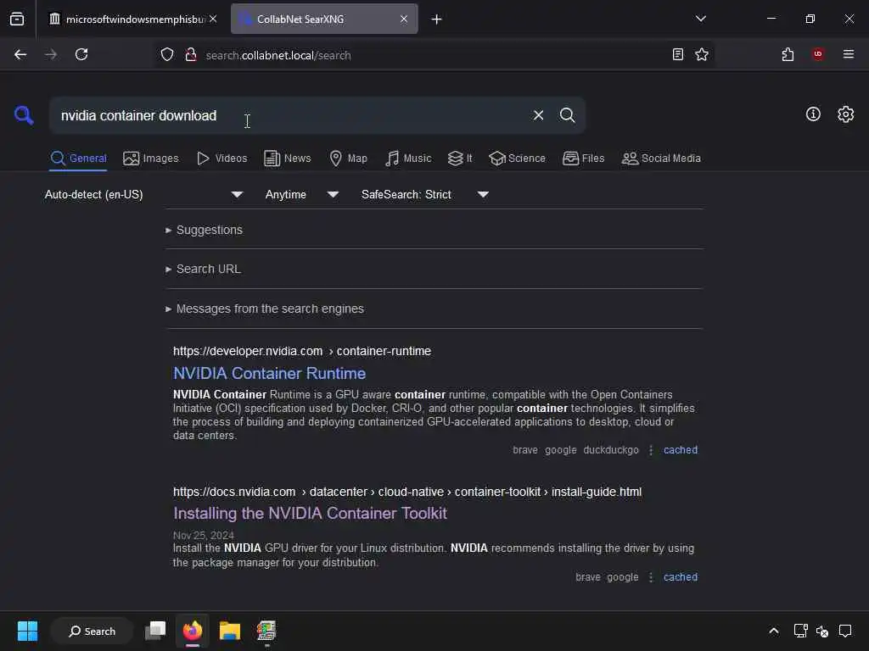Screen dimensions: 869x651
Task: Open list all tabs chevron
Action: point(700,19)
